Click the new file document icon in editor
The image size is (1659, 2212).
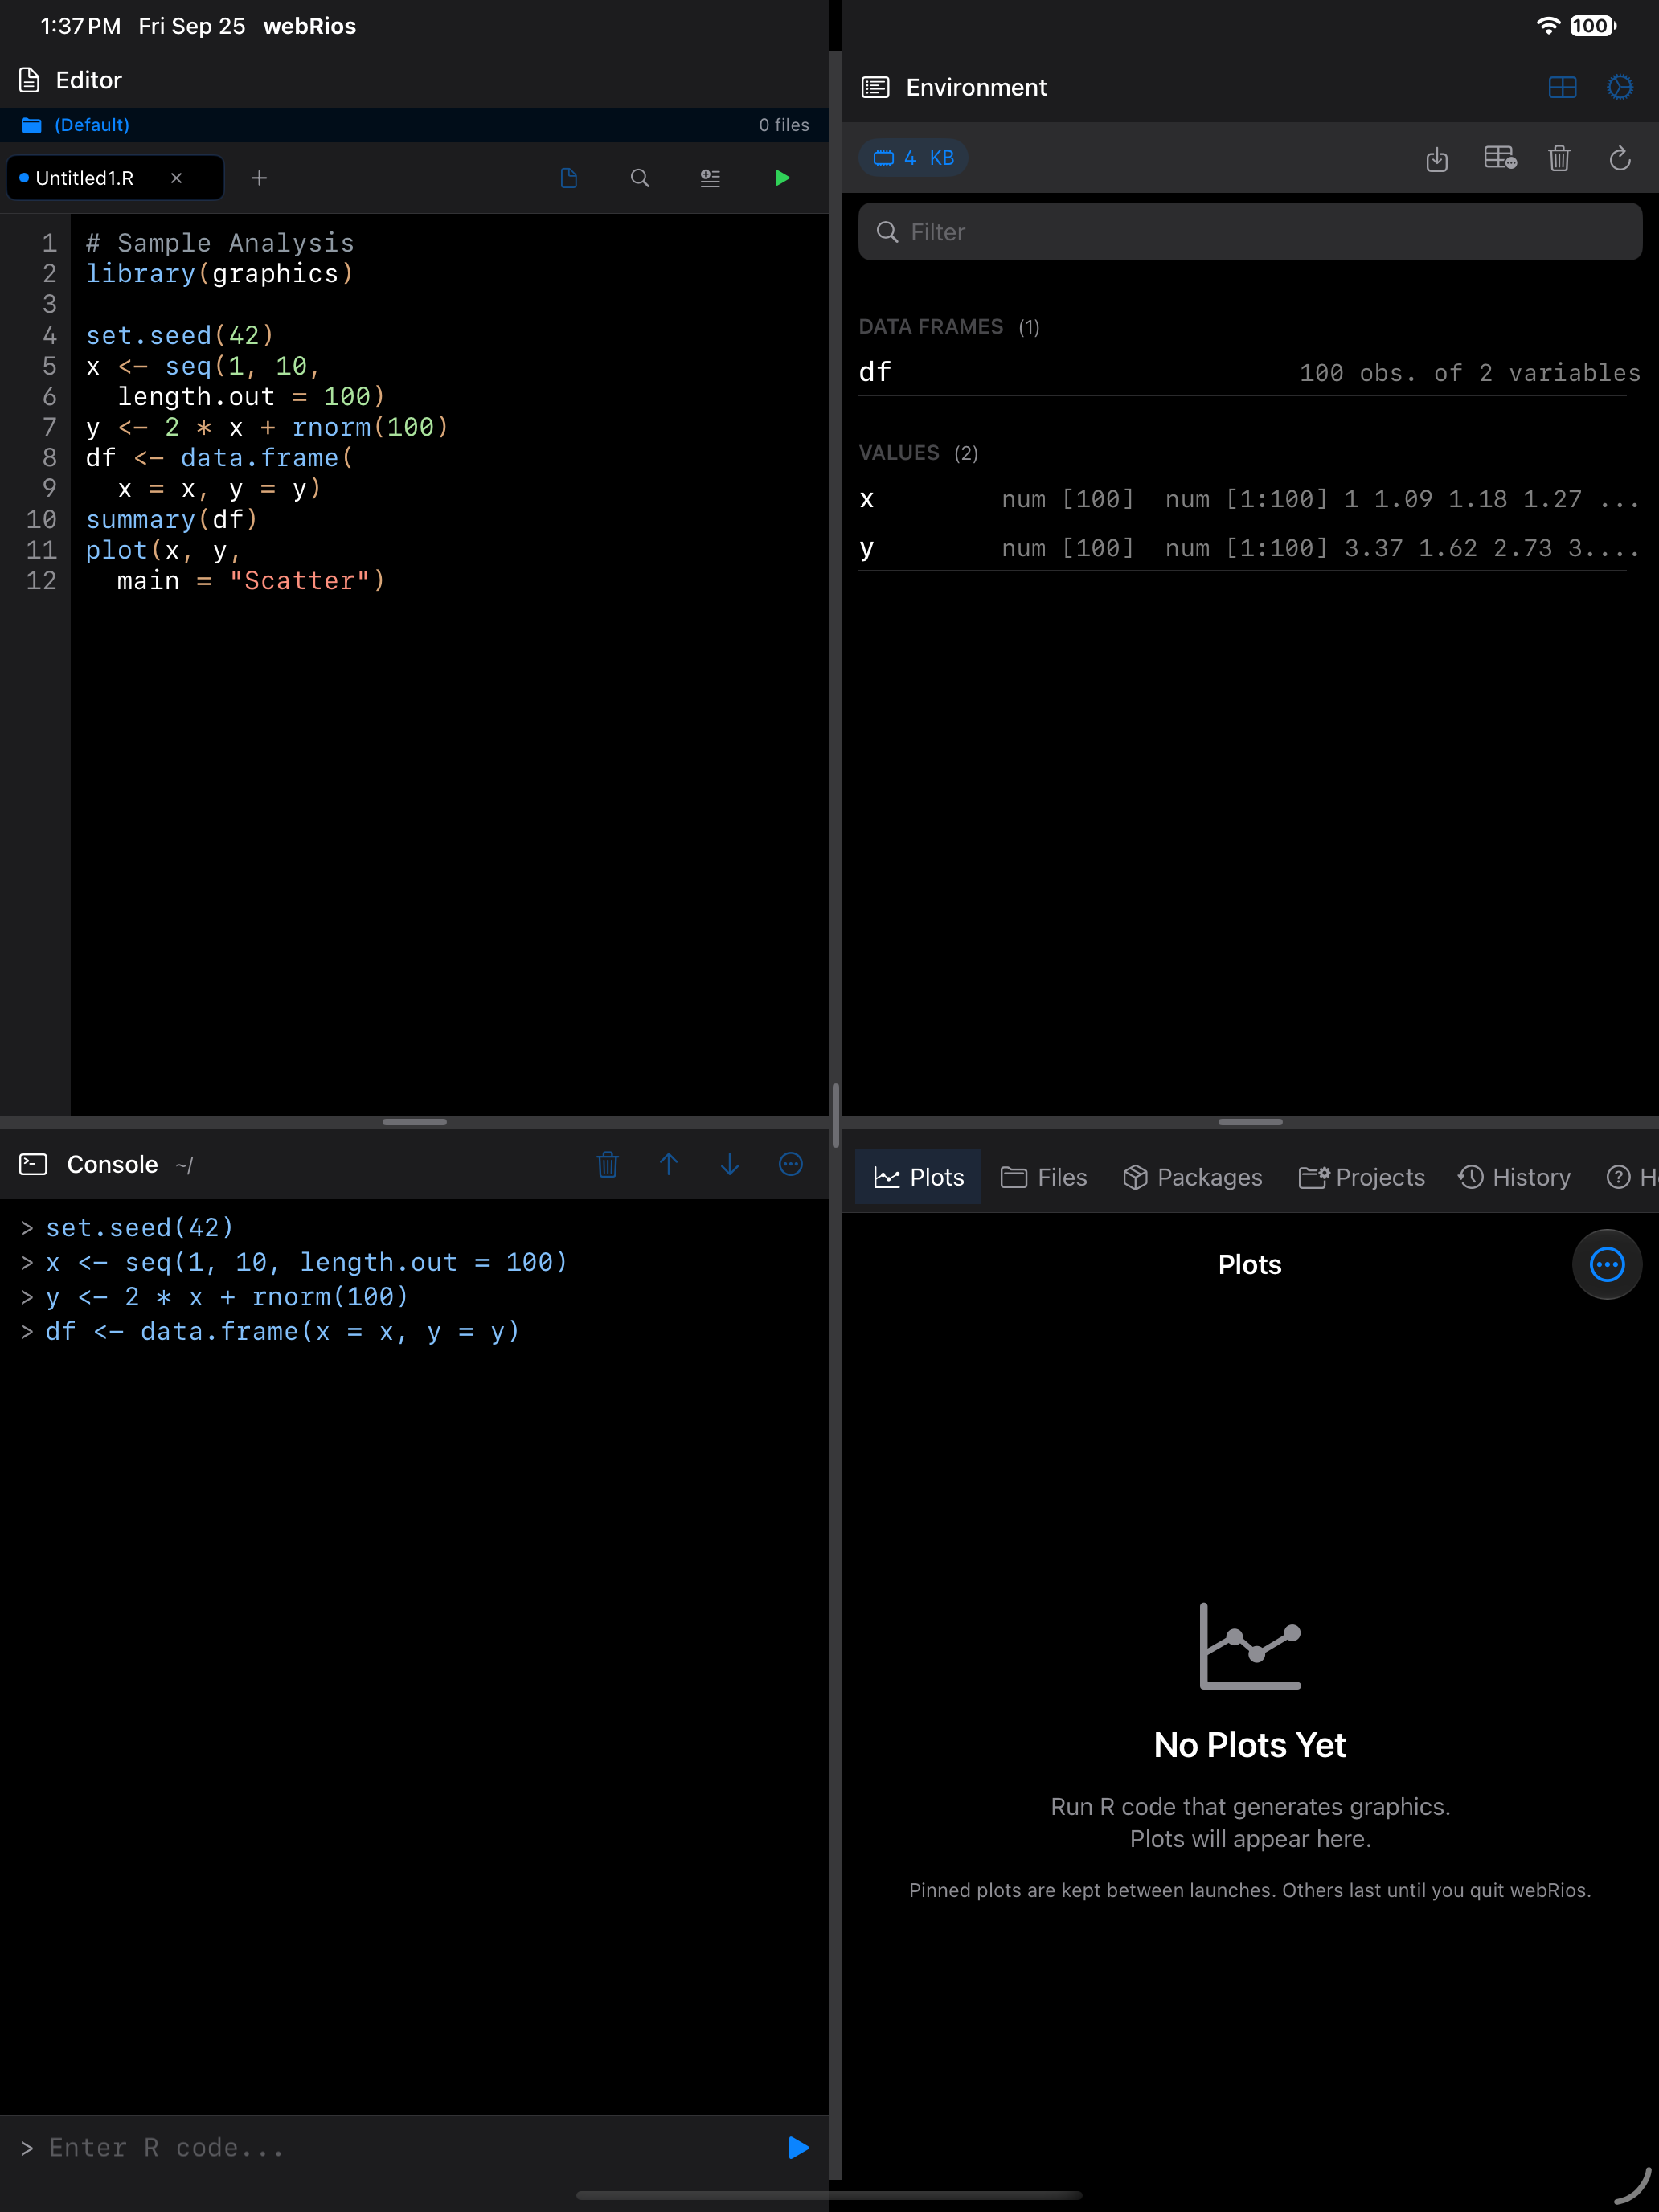coord(569,178)
